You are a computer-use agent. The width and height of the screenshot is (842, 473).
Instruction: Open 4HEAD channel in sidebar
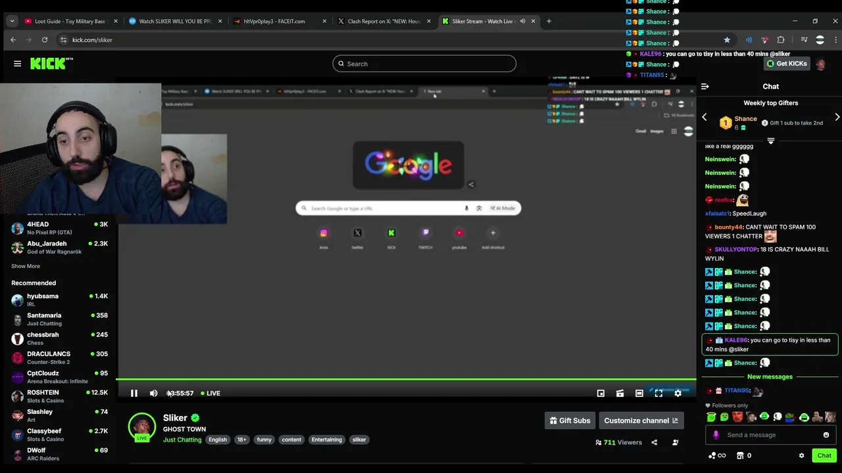click(x=59, y=228)
